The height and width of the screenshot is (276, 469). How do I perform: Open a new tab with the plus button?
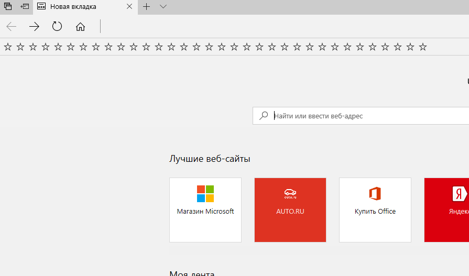click(147, 7)
